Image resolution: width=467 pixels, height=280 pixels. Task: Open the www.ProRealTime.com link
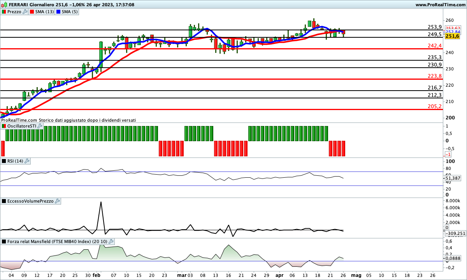[440, 5]
